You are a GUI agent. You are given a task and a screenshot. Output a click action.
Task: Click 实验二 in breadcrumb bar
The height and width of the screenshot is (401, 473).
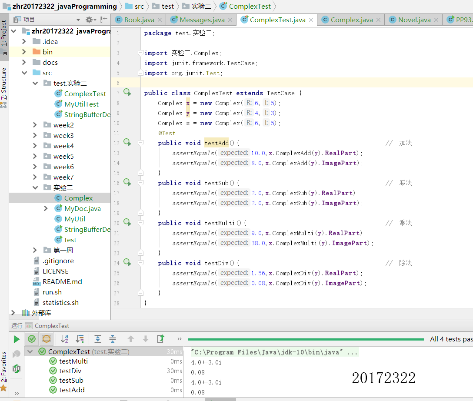click(197, 7)
